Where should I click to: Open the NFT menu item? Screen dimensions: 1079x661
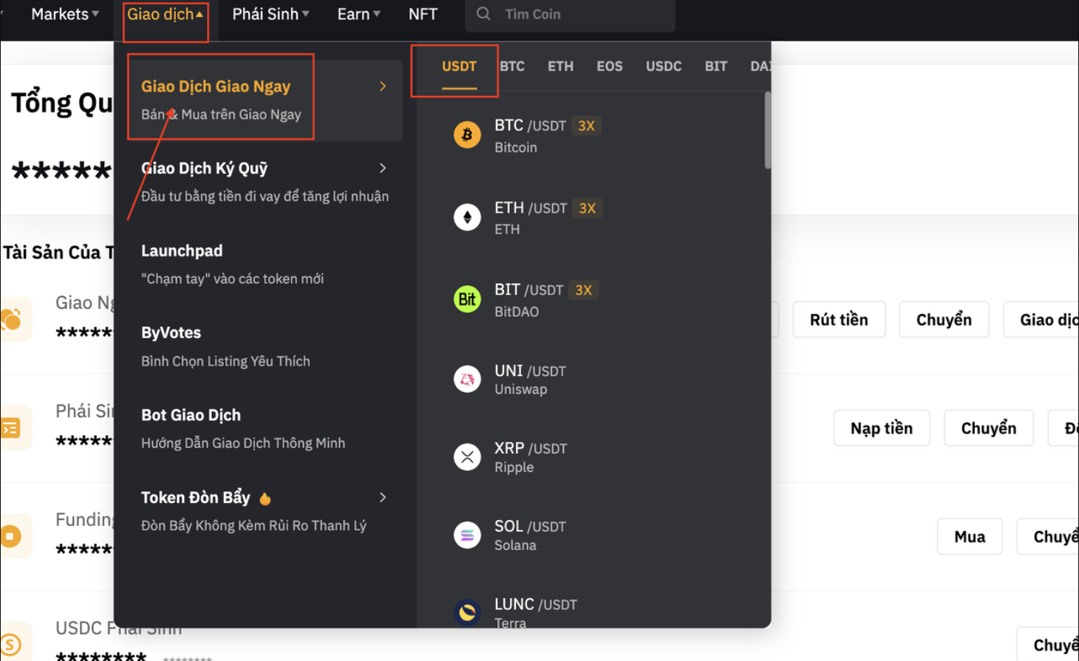point(423,14)
